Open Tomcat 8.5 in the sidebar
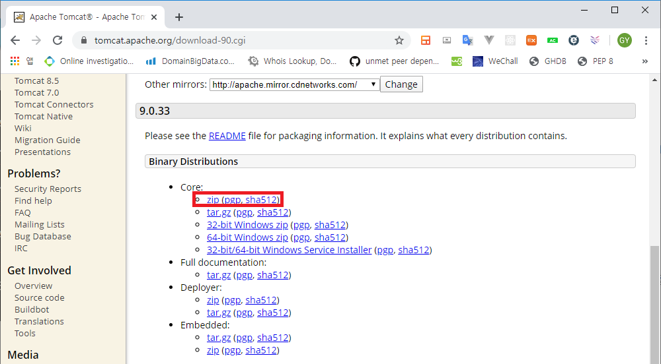Image resolution: width=661 pixels, height=364 pixels. (x=36, y=80)
